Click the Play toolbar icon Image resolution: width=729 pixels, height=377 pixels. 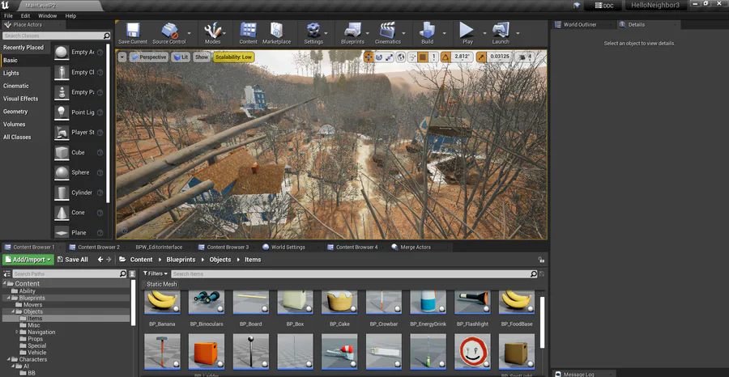[x=467, y=30]
